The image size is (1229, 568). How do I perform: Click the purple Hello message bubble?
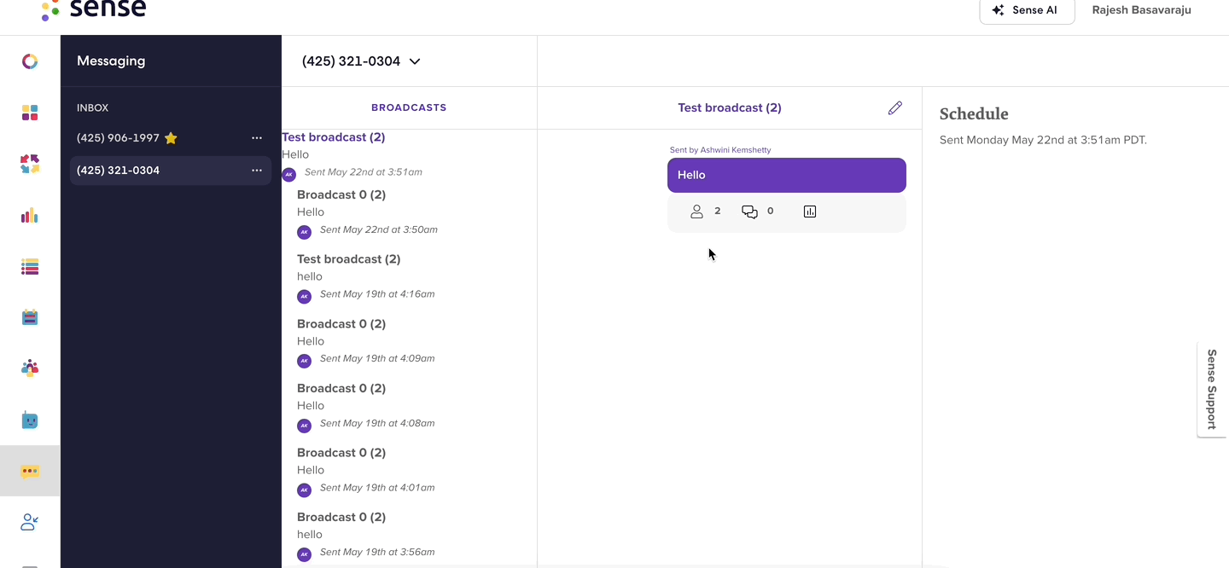point(787,175)
